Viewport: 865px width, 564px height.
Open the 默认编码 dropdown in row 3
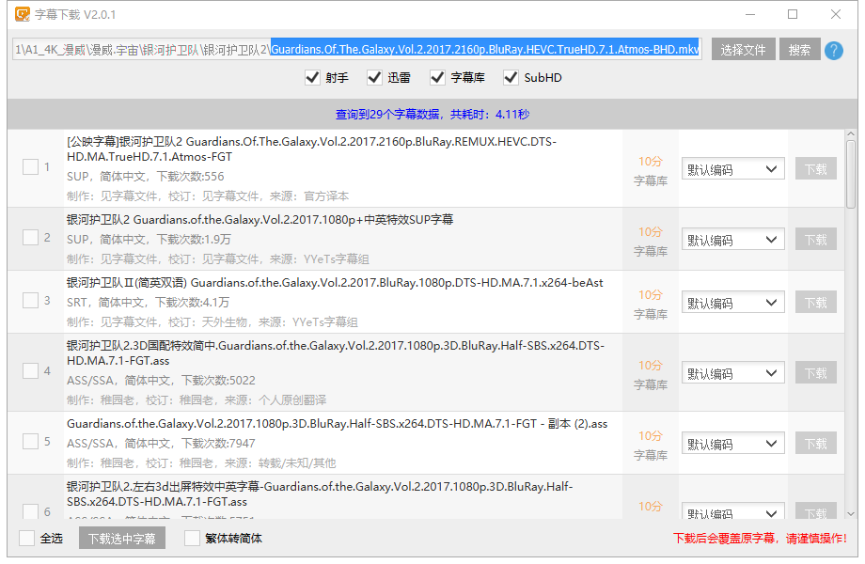(733, 303)
